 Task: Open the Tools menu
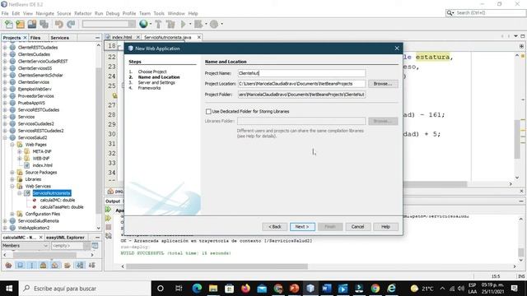[x=159, y=13]
